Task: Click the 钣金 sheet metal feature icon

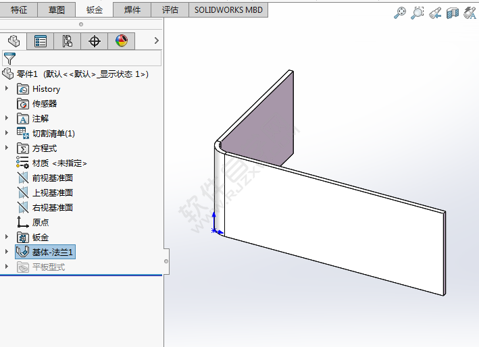Action: coord(23,237)
